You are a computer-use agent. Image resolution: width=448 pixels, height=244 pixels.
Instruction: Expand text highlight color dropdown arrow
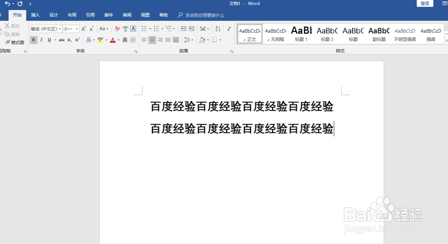[x=106, y=40]
